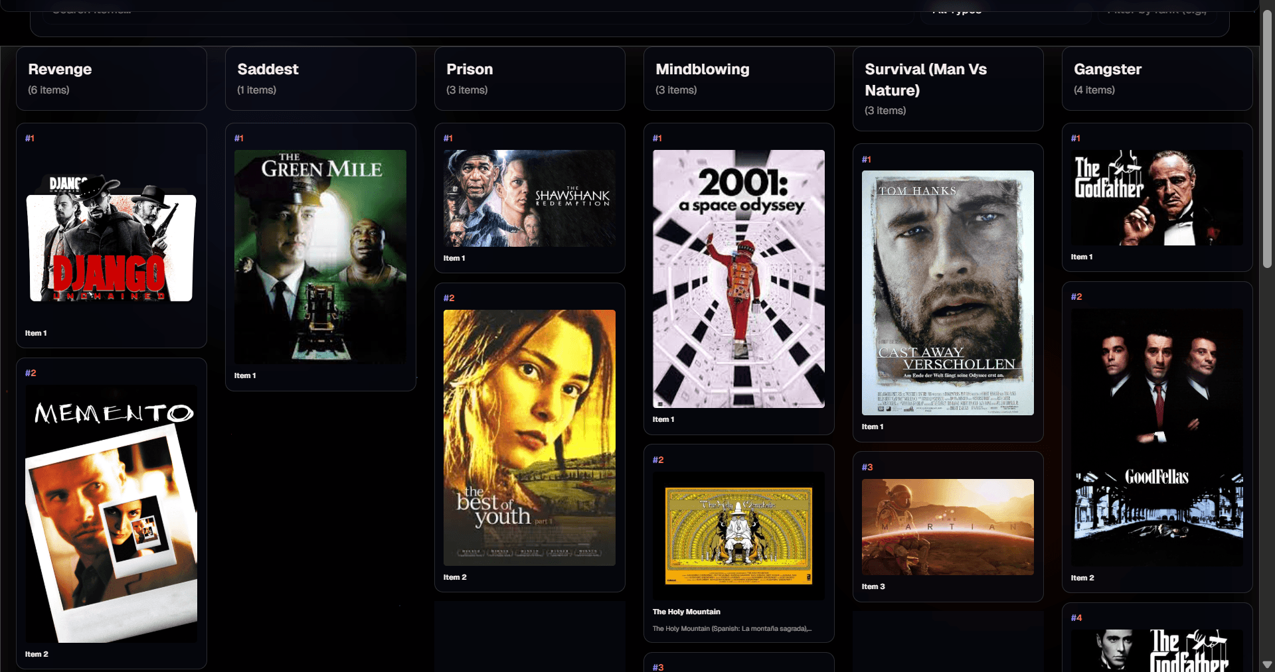
Task: Open The Godfather poster ranked #1
Action: (1157, 198)
